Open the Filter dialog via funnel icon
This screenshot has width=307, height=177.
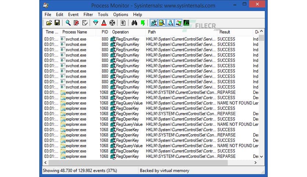(95, 23)
